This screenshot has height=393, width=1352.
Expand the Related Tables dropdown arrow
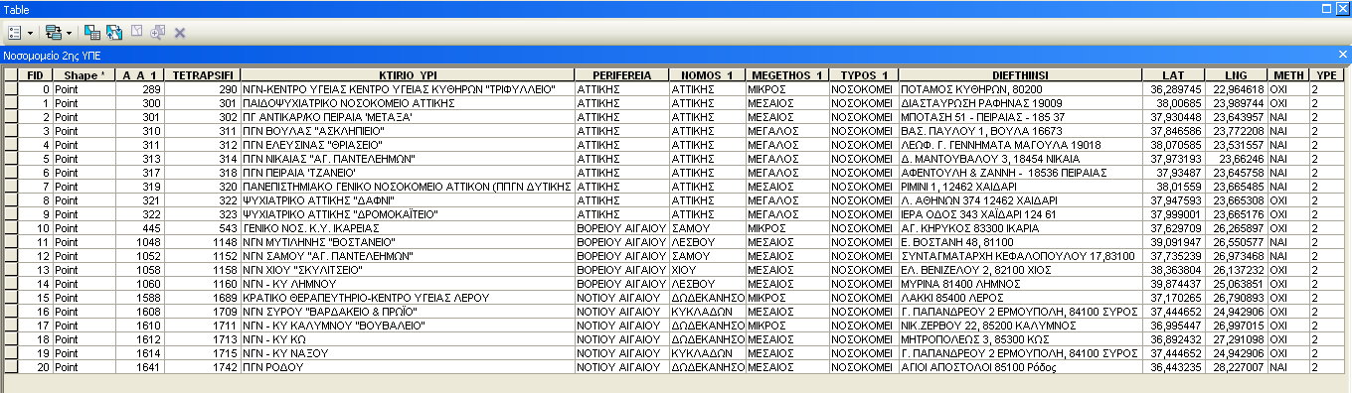pyautogui.click(x=69, y=33)
